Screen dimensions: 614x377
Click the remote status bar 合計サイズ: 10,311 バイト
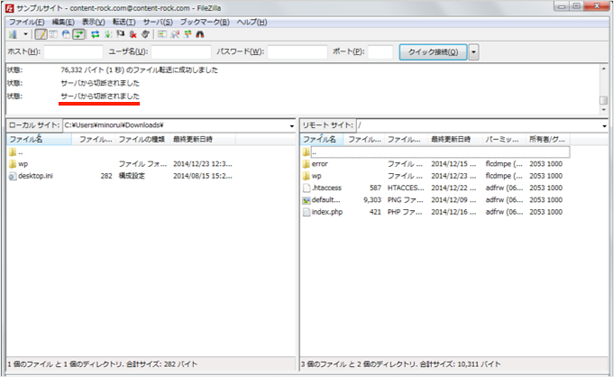(x=460, y=364)
